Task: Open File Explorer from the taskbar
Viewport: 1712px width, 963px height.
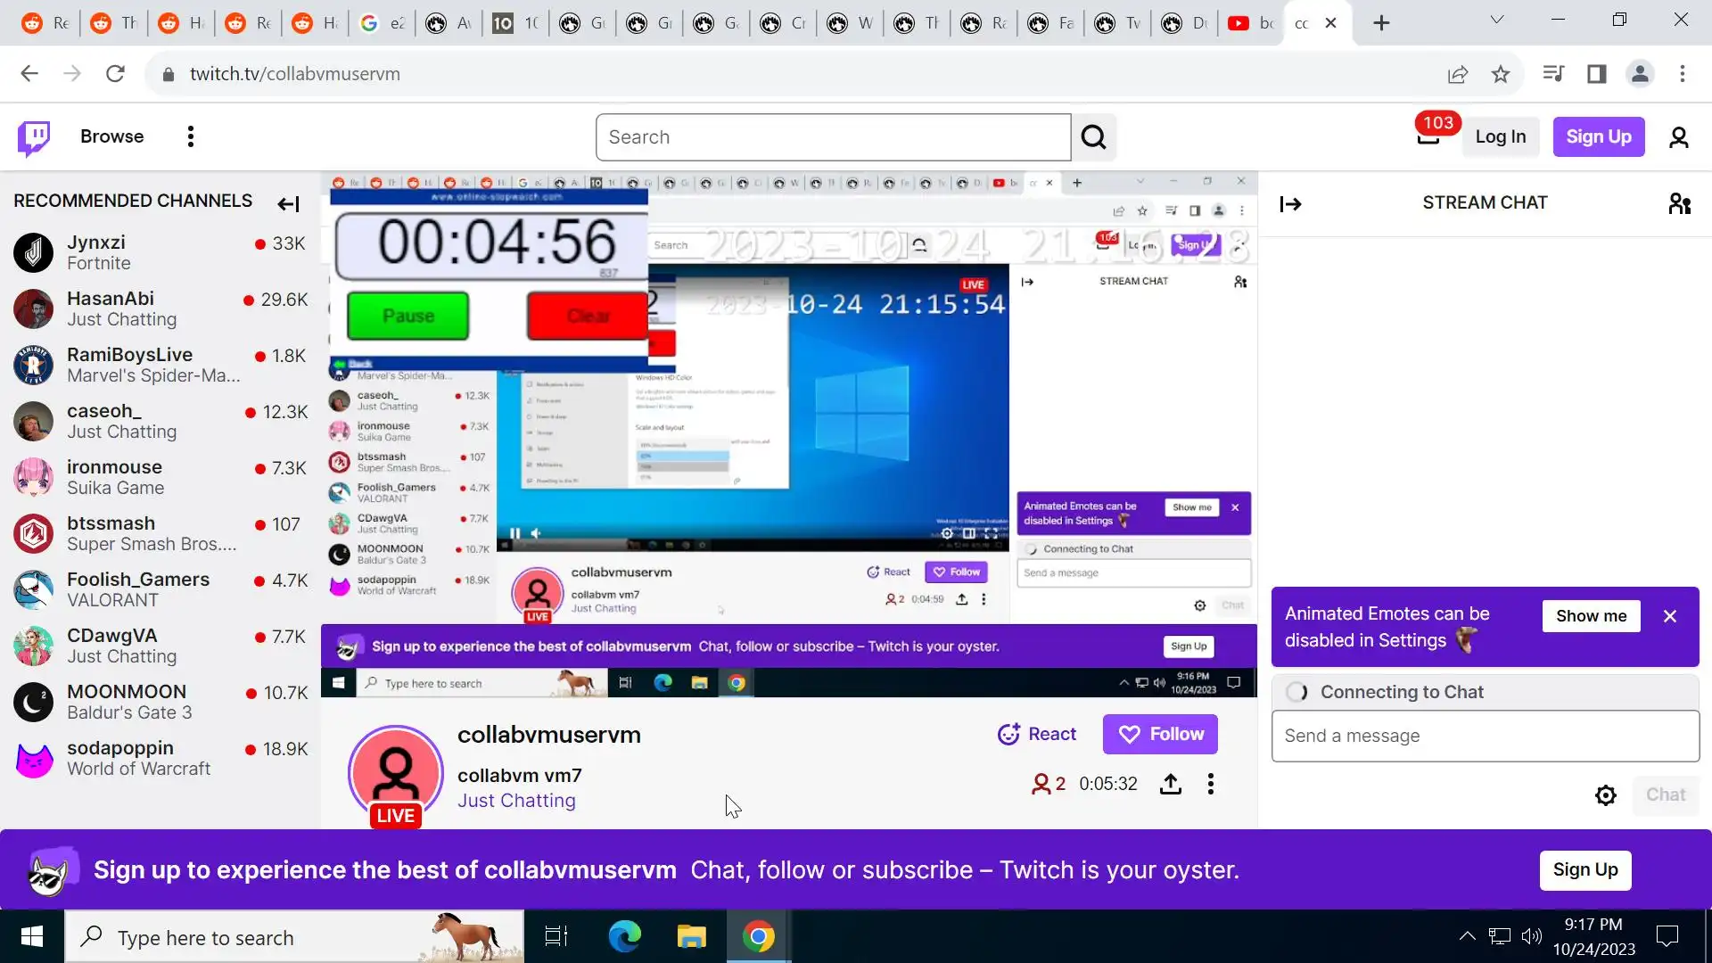Action: tap(691, 937)
